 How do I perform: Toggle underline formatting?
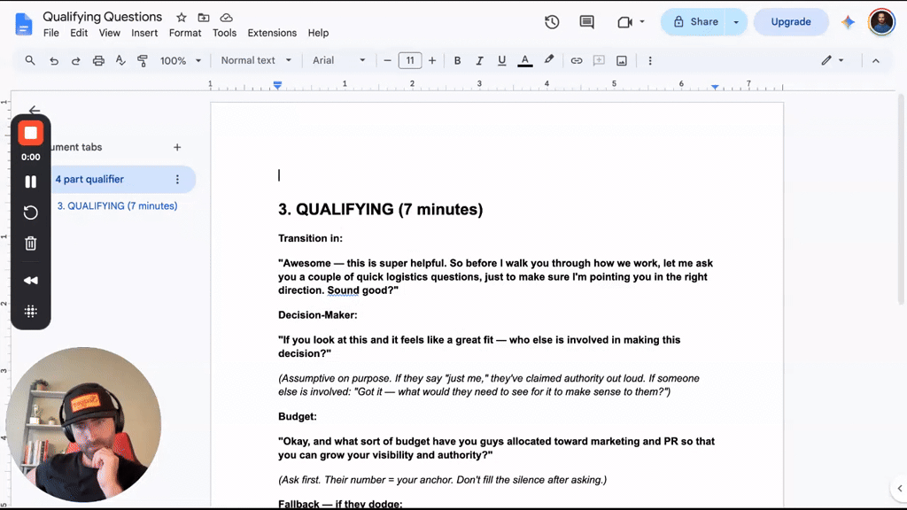pos(501,60)
